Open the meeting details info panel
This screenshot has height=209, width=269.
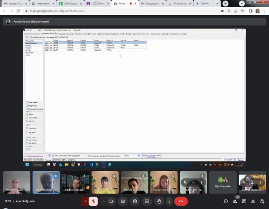click(226, 201)
